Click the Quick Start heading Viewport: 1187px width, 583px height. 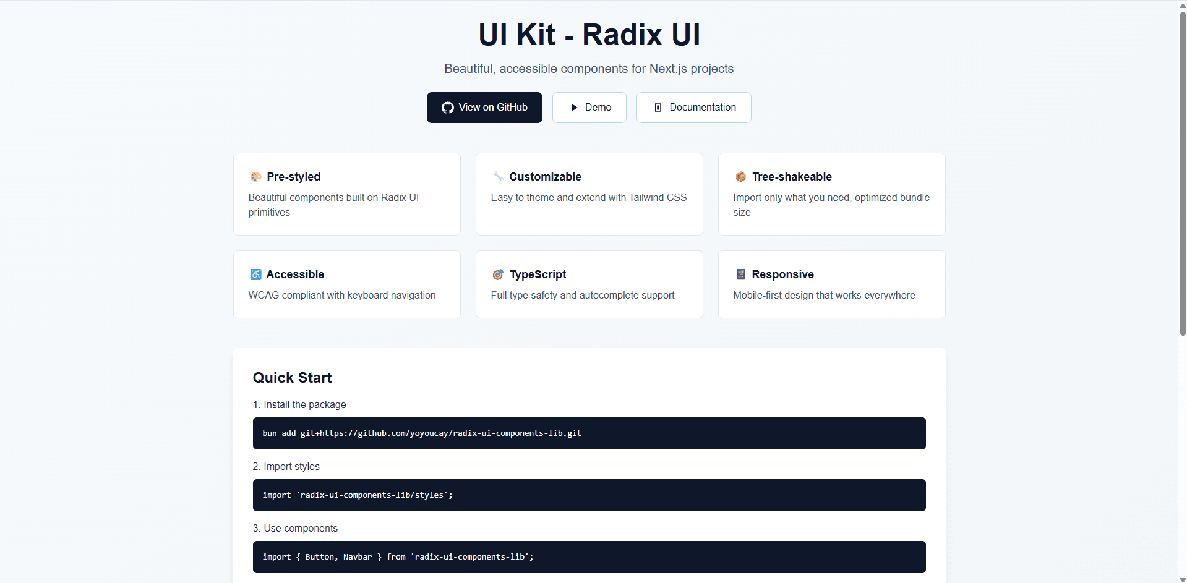pyautogui.click(x=292, y=377)
